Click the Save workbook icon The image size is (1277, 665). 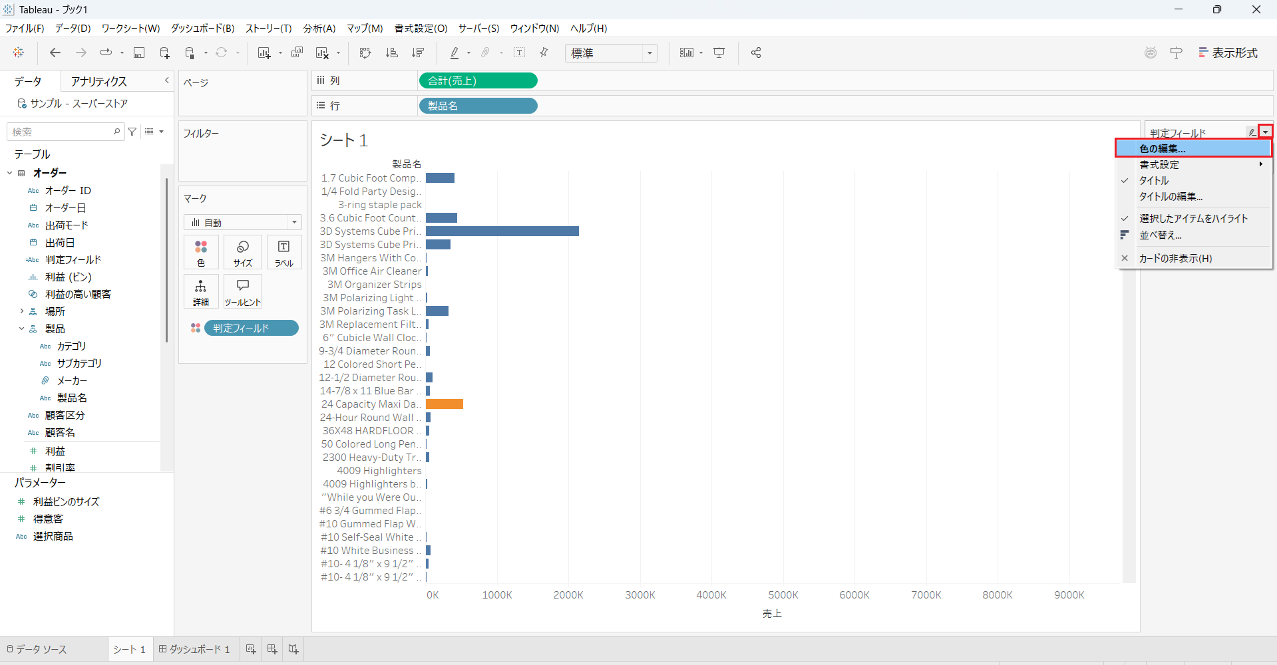coord(139,53)
